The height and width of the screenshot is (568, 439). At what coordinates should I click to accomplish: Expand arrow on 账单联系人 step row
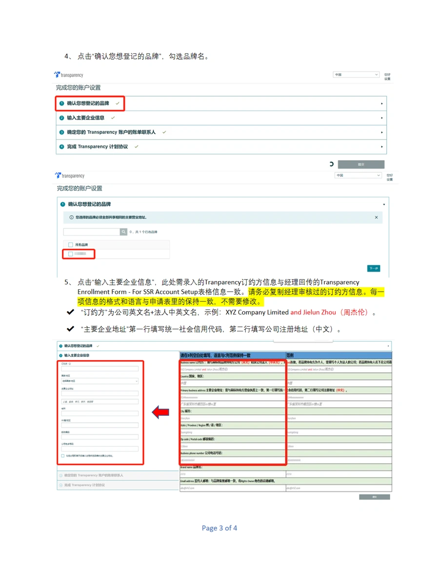(x=382, y=133)
